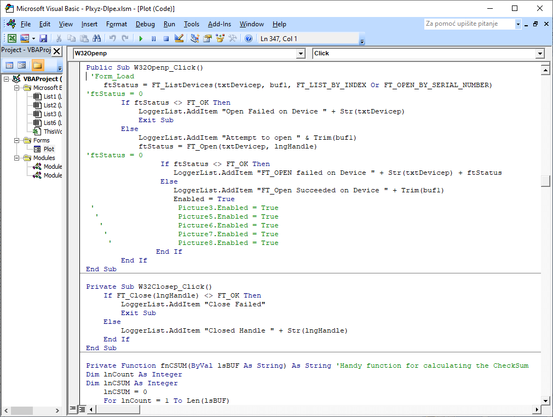Open Properties Window toolbar icon
This screenshot has height=417, width=553.
pos(208,38)
